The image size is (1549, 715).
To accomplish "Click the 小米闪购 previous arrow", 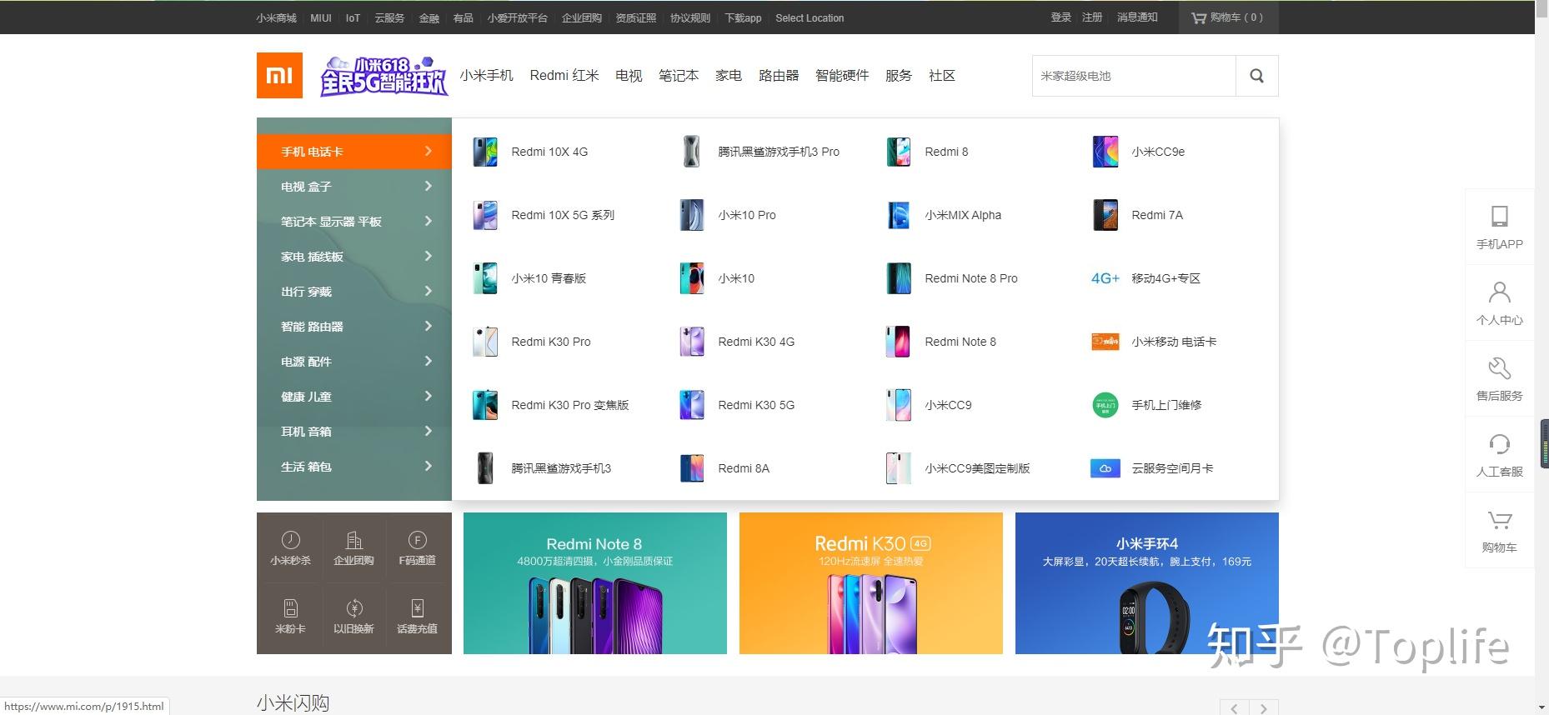I will click(x=1235, y=708).
